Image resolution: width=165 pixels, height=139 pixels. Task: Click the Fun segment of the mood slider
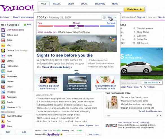click(46, 26)
